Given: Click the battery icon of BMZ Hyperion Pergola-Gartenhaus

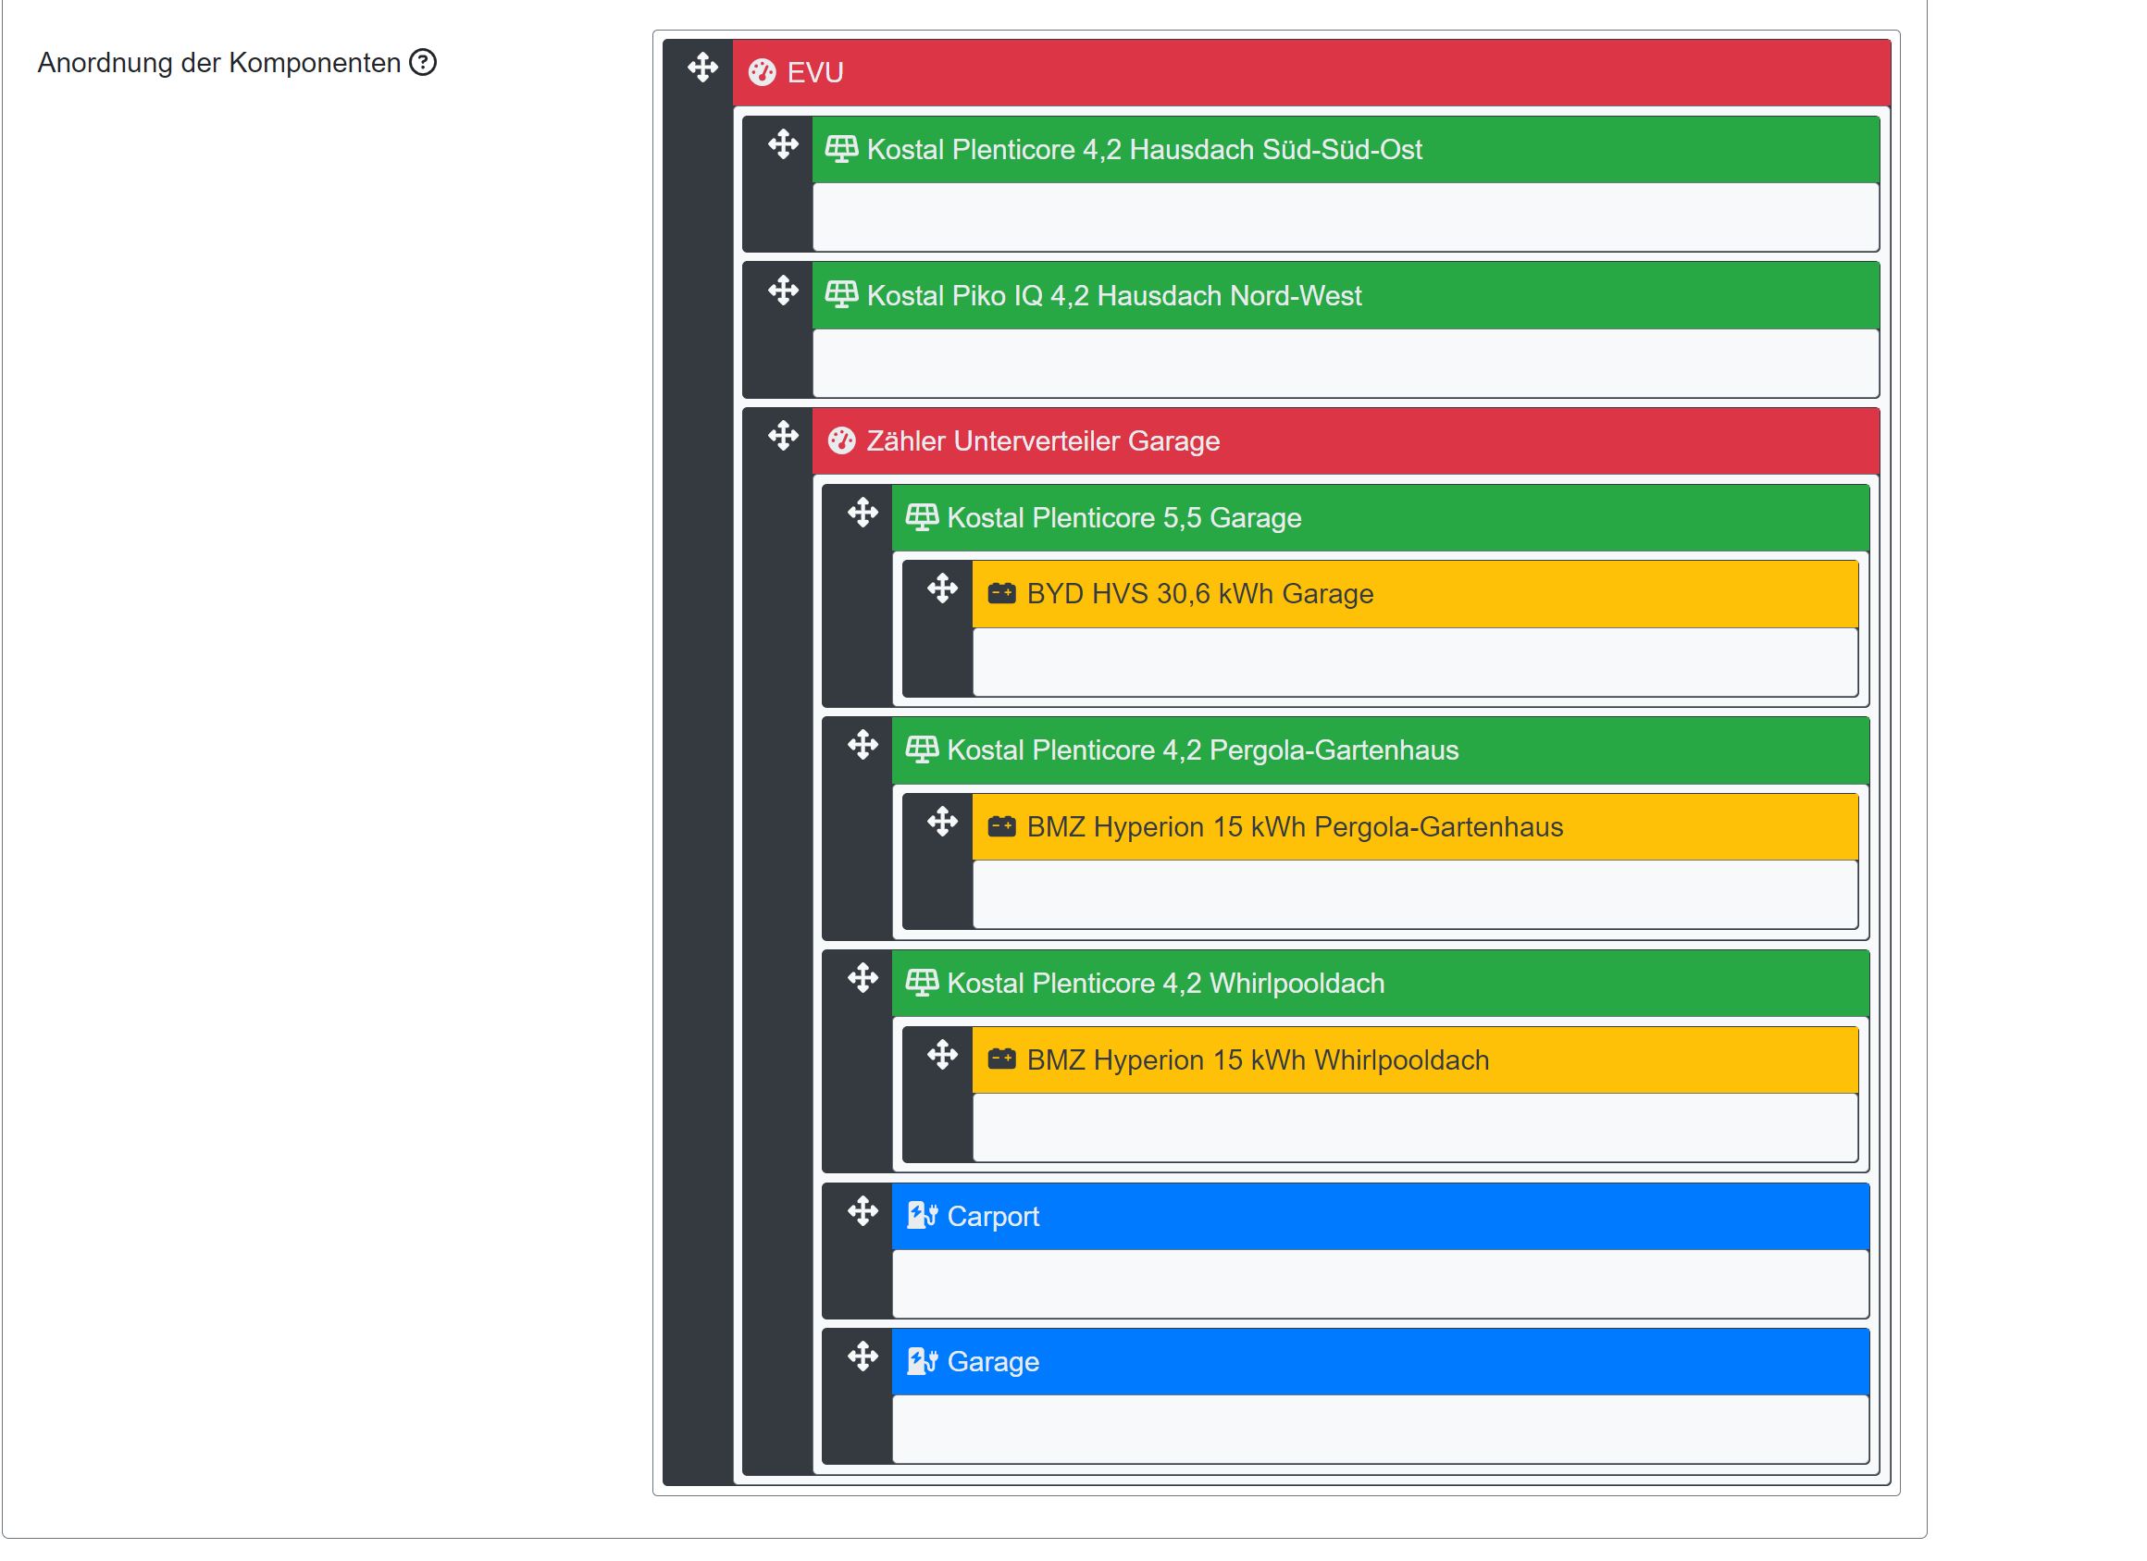Looking at the screenshot, I should click(1001, 827).
